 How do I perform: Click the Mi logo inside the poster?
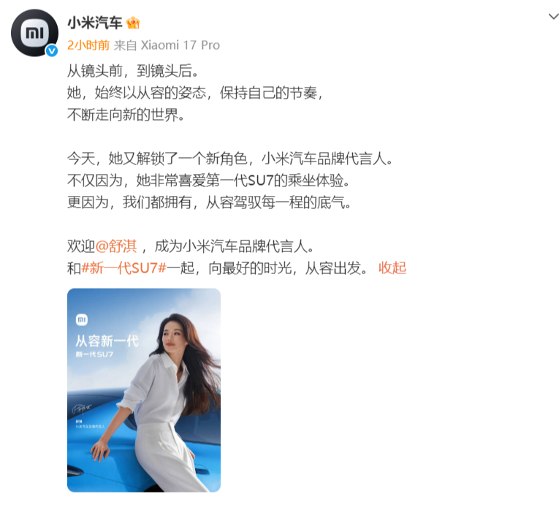point(82,319)
